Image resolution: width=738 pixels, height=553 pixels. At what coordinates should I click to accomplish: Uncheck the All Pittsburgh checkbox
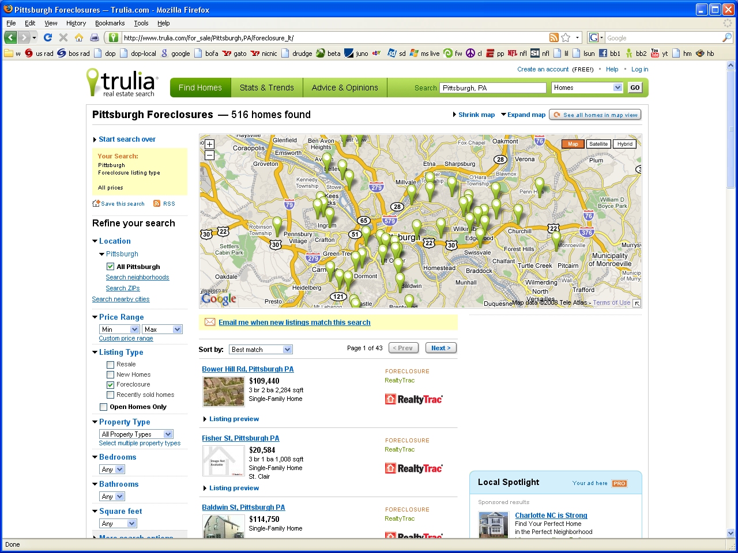click(x=110, y=266)
